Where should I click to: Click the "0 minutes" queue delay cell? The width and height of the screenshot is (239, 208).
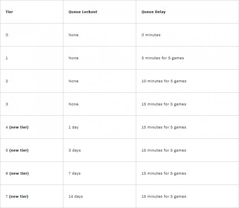151,35
